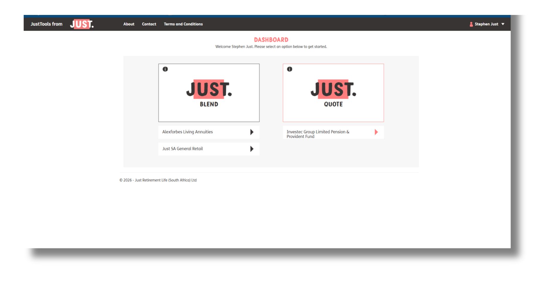Open the Contact menu item
Viewport: 551px width, 282px height.
149,24
